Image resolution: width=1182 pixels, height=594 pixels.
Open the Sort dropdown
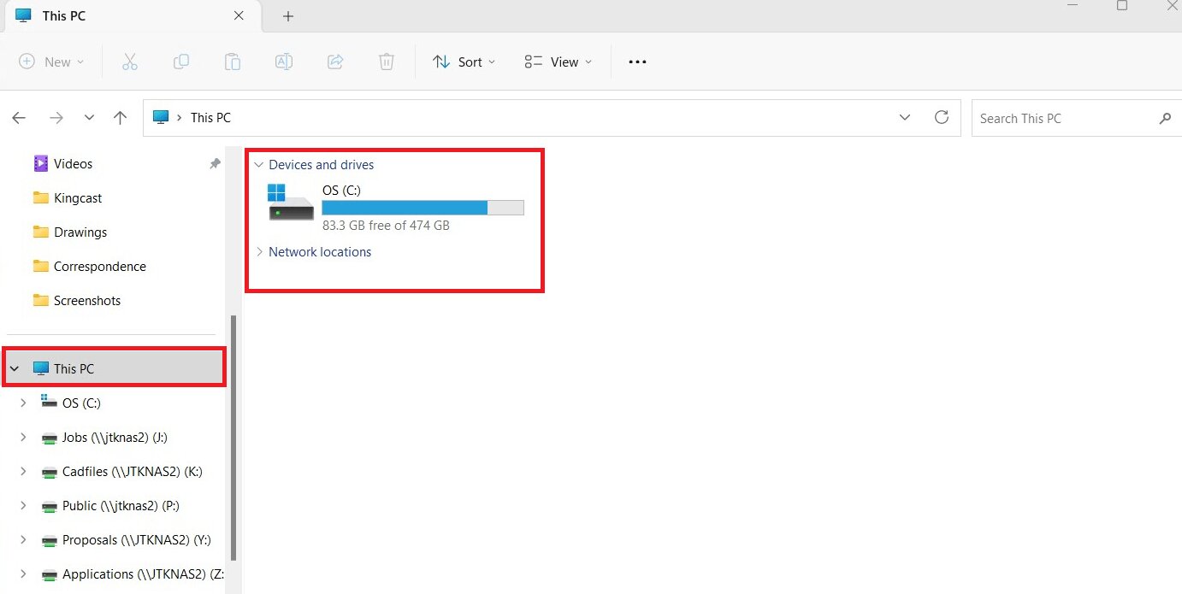464,61
